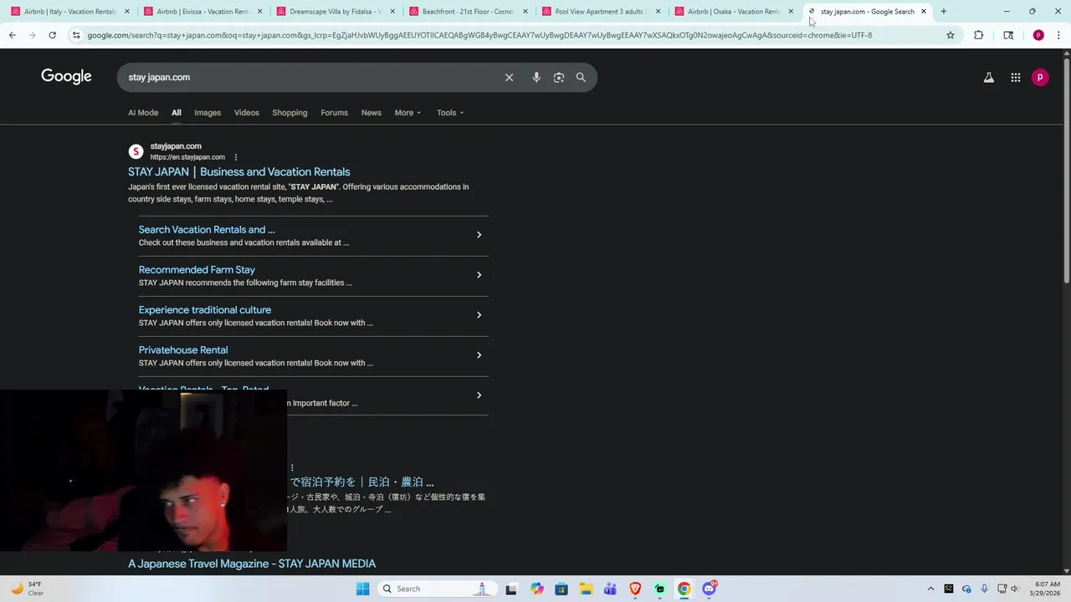
Task: Open the Chrome profile avatar in toolbar
Action: [x=1038, y=35]
